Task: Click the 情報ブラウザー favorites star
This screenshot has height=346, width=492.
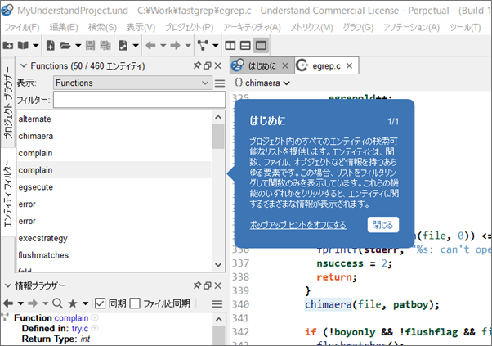Action: coord(73,303)
